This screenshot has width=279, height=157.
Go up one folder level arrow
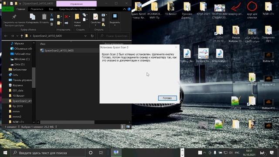click(x=22, y=36)
